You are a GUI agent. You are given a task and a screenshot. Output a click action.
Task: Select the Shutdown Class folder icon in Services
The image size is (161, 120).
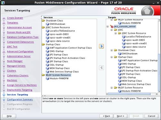pyautogui.click(x=43, y=21)
